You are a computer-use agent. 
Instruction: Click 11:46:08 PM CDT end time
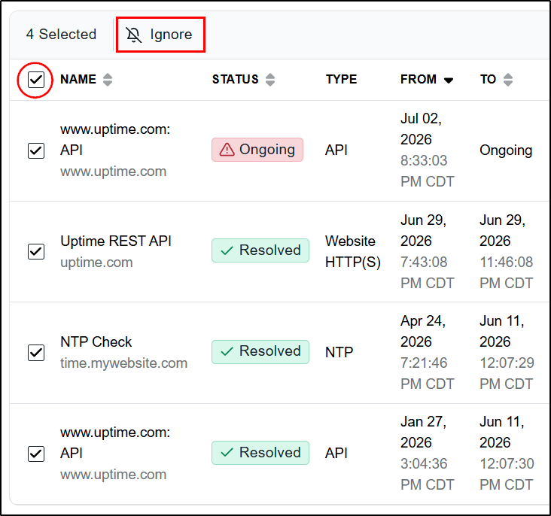507,272
